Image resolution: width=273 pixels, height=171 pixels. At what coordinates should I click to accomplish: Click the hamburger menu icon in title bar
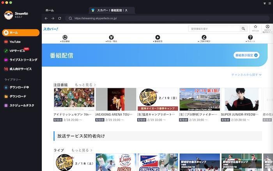pos(270,3)
